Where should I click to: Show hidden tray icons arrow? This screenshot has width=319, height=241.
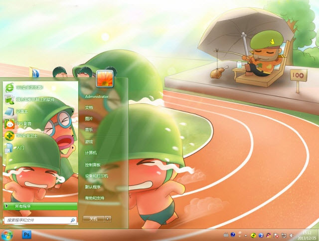coord(246,236)
